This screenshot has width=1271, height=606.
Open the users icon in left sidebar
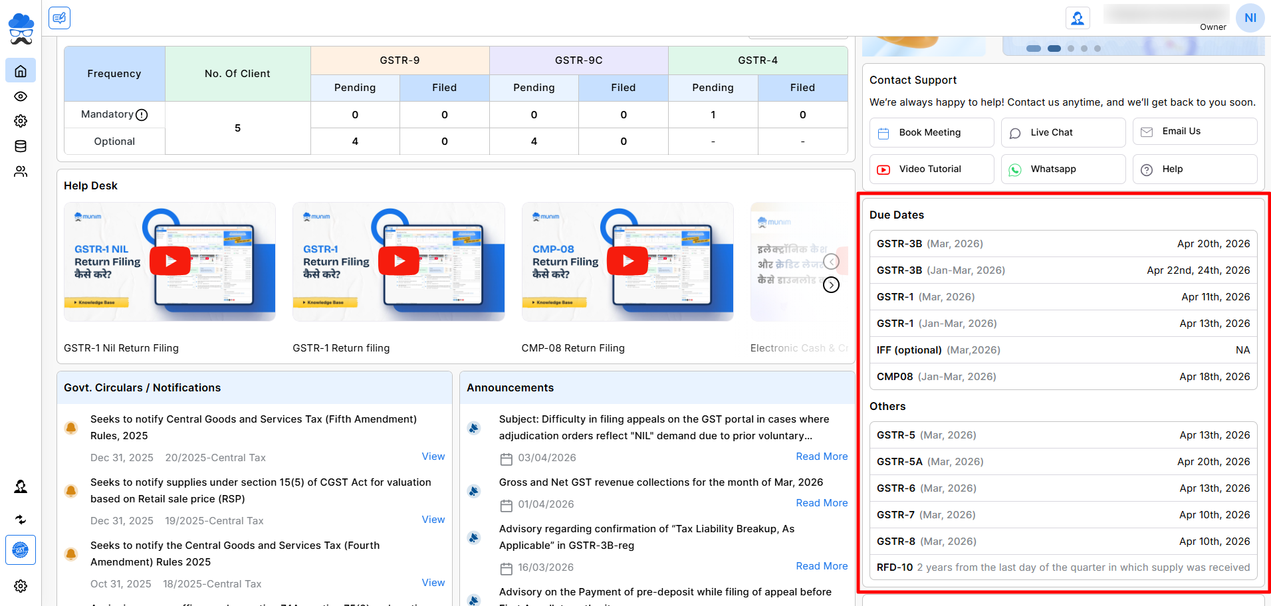(21, 171)
